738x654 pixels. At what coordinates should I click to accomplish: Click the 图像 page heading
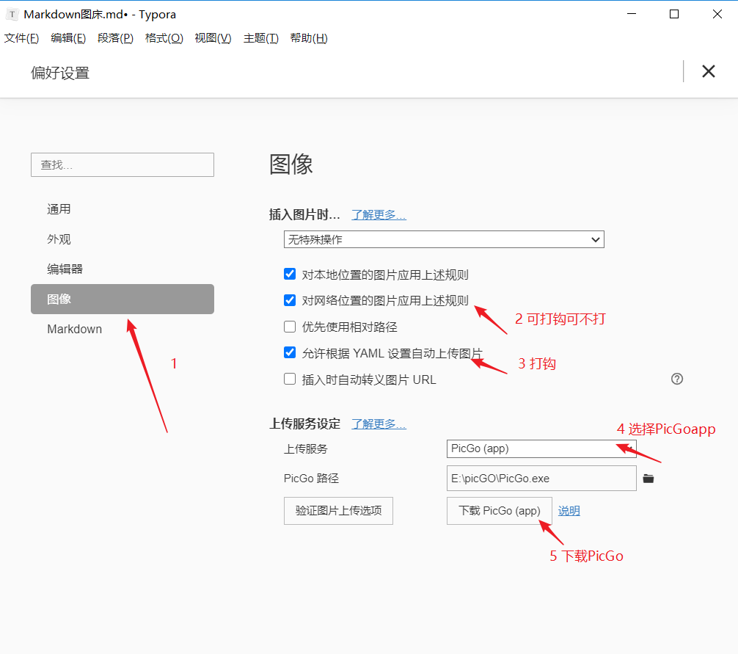tap(291, 164)
